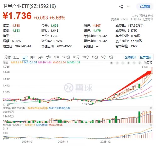
Task: Select the 30分 interval tab
Action: pos(86,57)
